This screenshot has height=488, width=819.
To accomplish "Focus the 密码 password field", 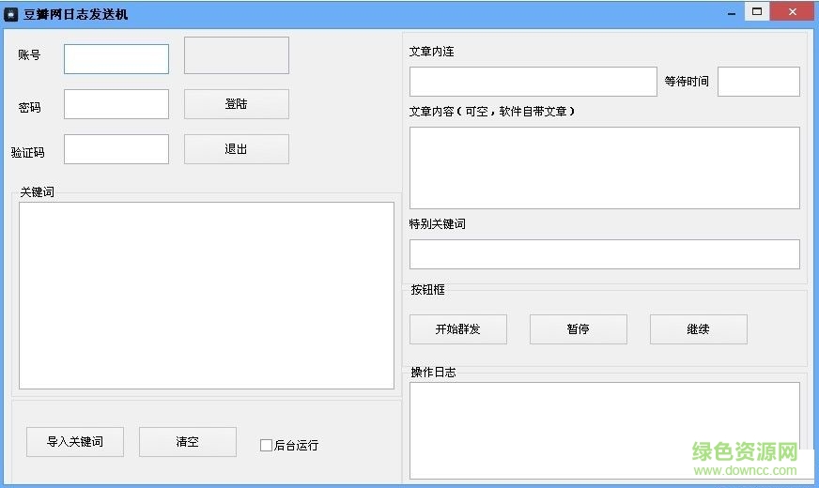I will (x=116, y=104).
